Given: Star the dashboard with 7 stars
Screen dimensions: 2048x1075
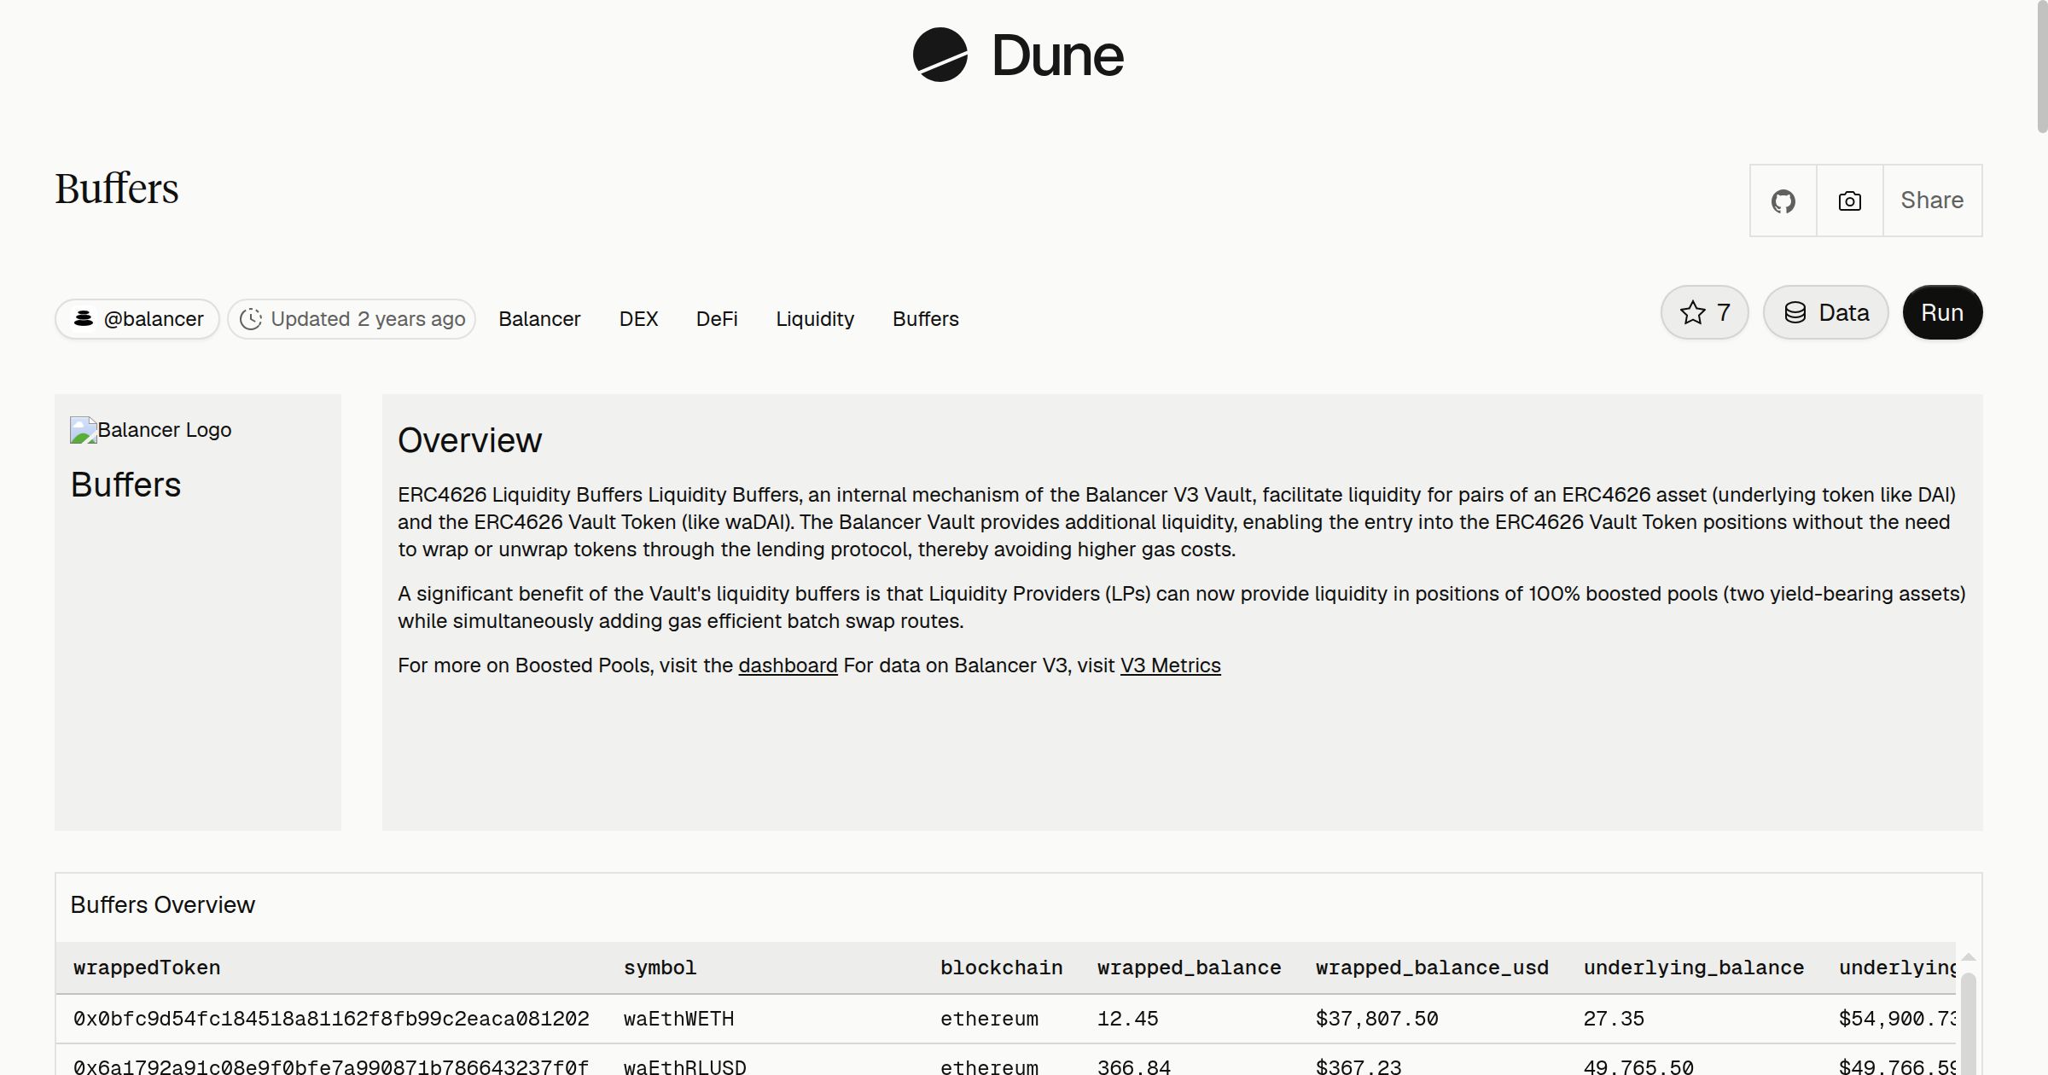Looking at the screenshot, I should [1704, 312].
